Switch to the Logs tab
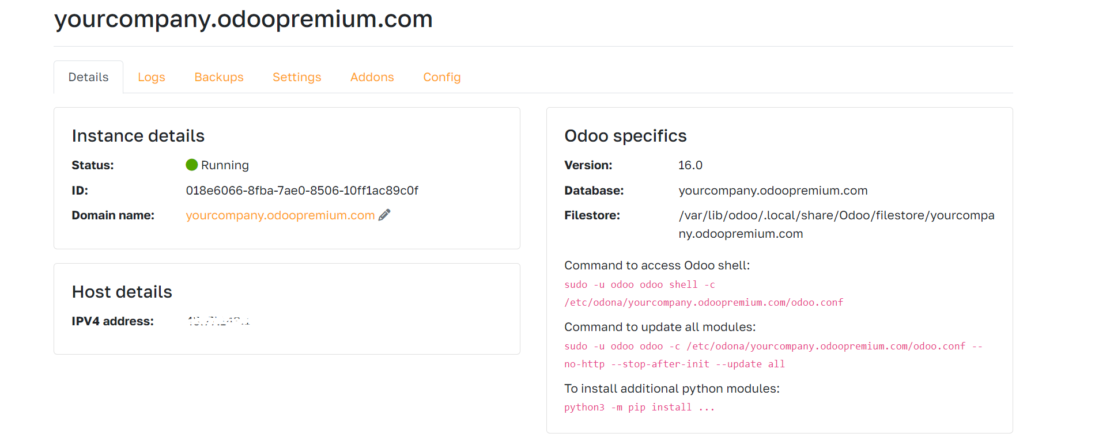The width and height of the screenshot is (1095, 441). pos(152,77)
